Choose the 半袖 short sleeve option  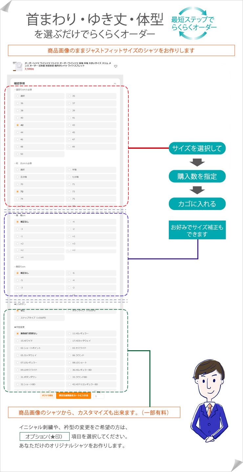[x=91, y=170]
